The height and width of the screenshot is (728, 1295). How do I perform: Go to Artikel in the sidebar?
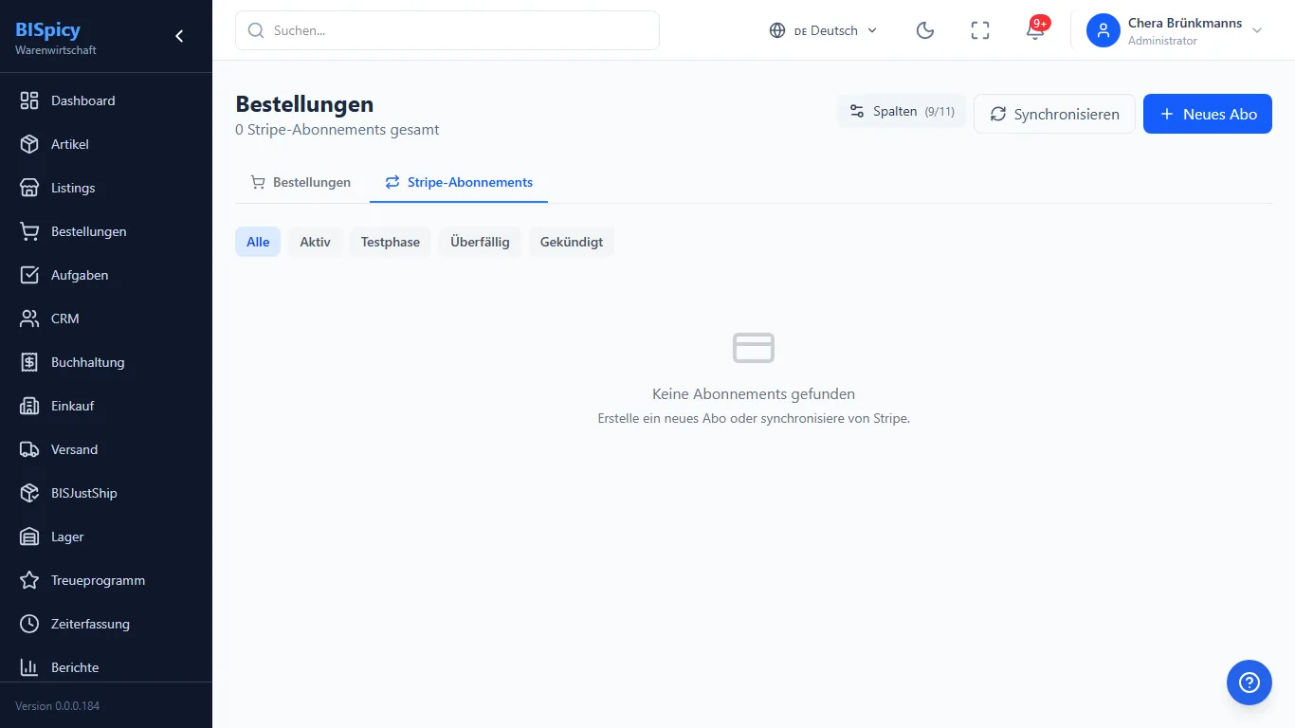tap(106, 144)
